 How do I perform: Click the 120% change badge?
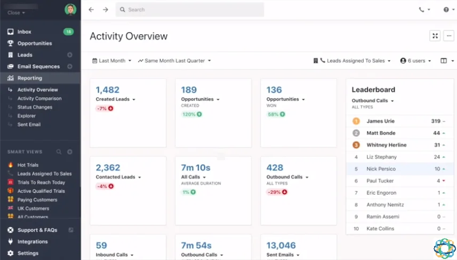(x=192, y=114)
